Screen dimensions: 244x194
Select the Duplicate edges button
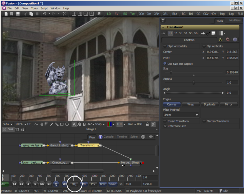click(209, 104)
